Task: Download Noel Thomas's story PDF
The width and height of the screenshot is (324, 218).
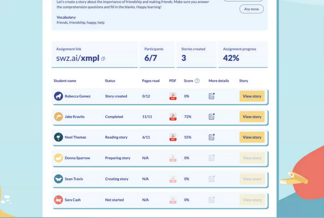Action: pos(173,137)
